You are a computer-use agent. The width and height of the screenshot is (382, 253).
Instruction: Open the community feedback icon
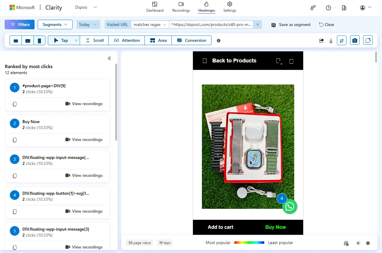313,8
